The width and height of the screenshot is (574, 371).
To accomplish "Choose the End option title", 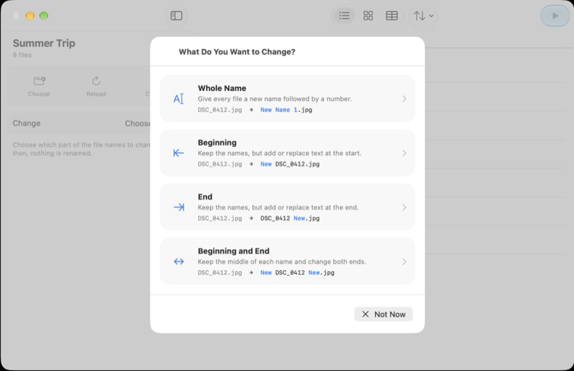I will (x=205, y=197).
